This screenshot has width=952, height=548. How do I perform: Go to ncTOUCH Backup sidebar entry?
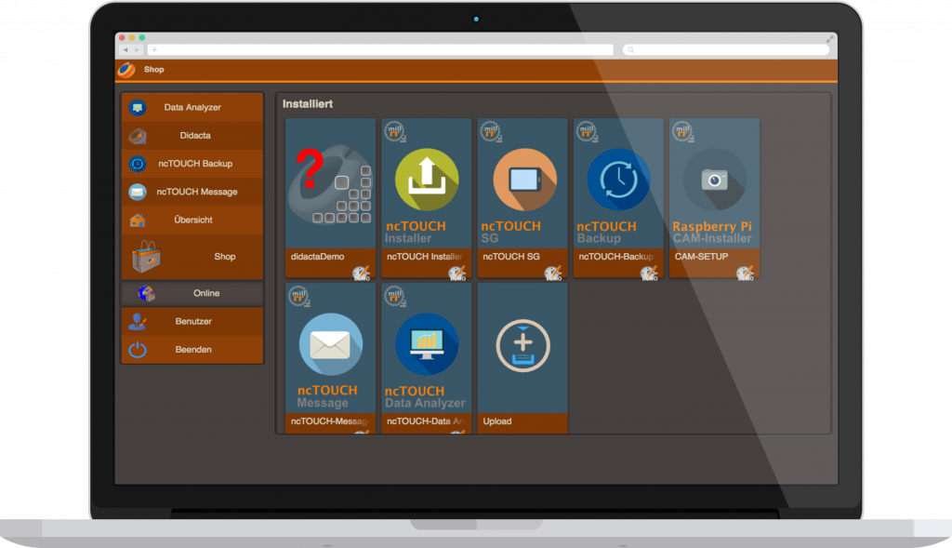point(192,164)
